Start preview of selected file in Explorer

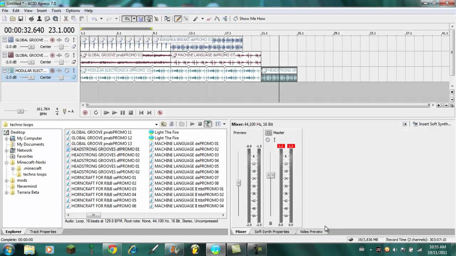point(192,124)
